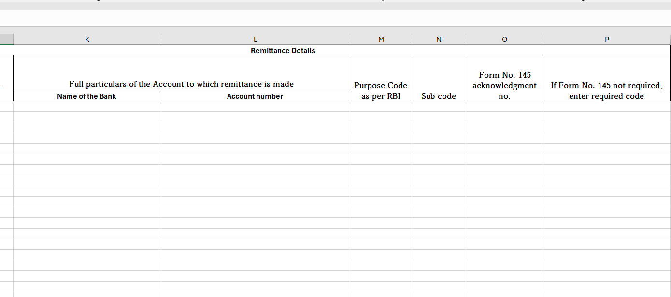Image resolution: width=671 pixels, height=297 pixels.
Task: Select column M header
Action: [x=381, y=40]
